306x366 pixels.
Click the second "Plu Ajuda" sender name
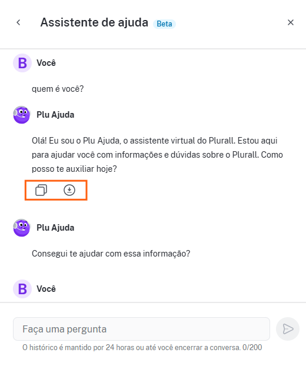[55, 228]
